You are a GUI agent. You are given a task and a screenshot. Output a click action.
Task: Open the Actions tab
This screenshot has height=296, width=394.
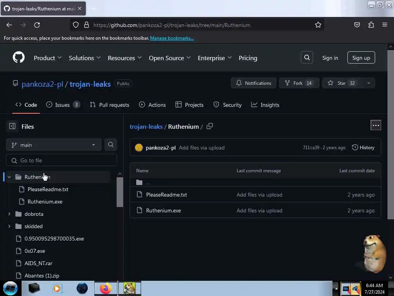click(152, 105)
